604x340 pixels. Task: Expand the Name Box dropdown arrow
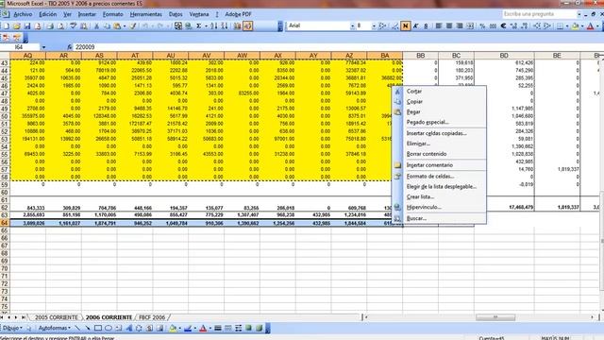click(x=43, y=47)
